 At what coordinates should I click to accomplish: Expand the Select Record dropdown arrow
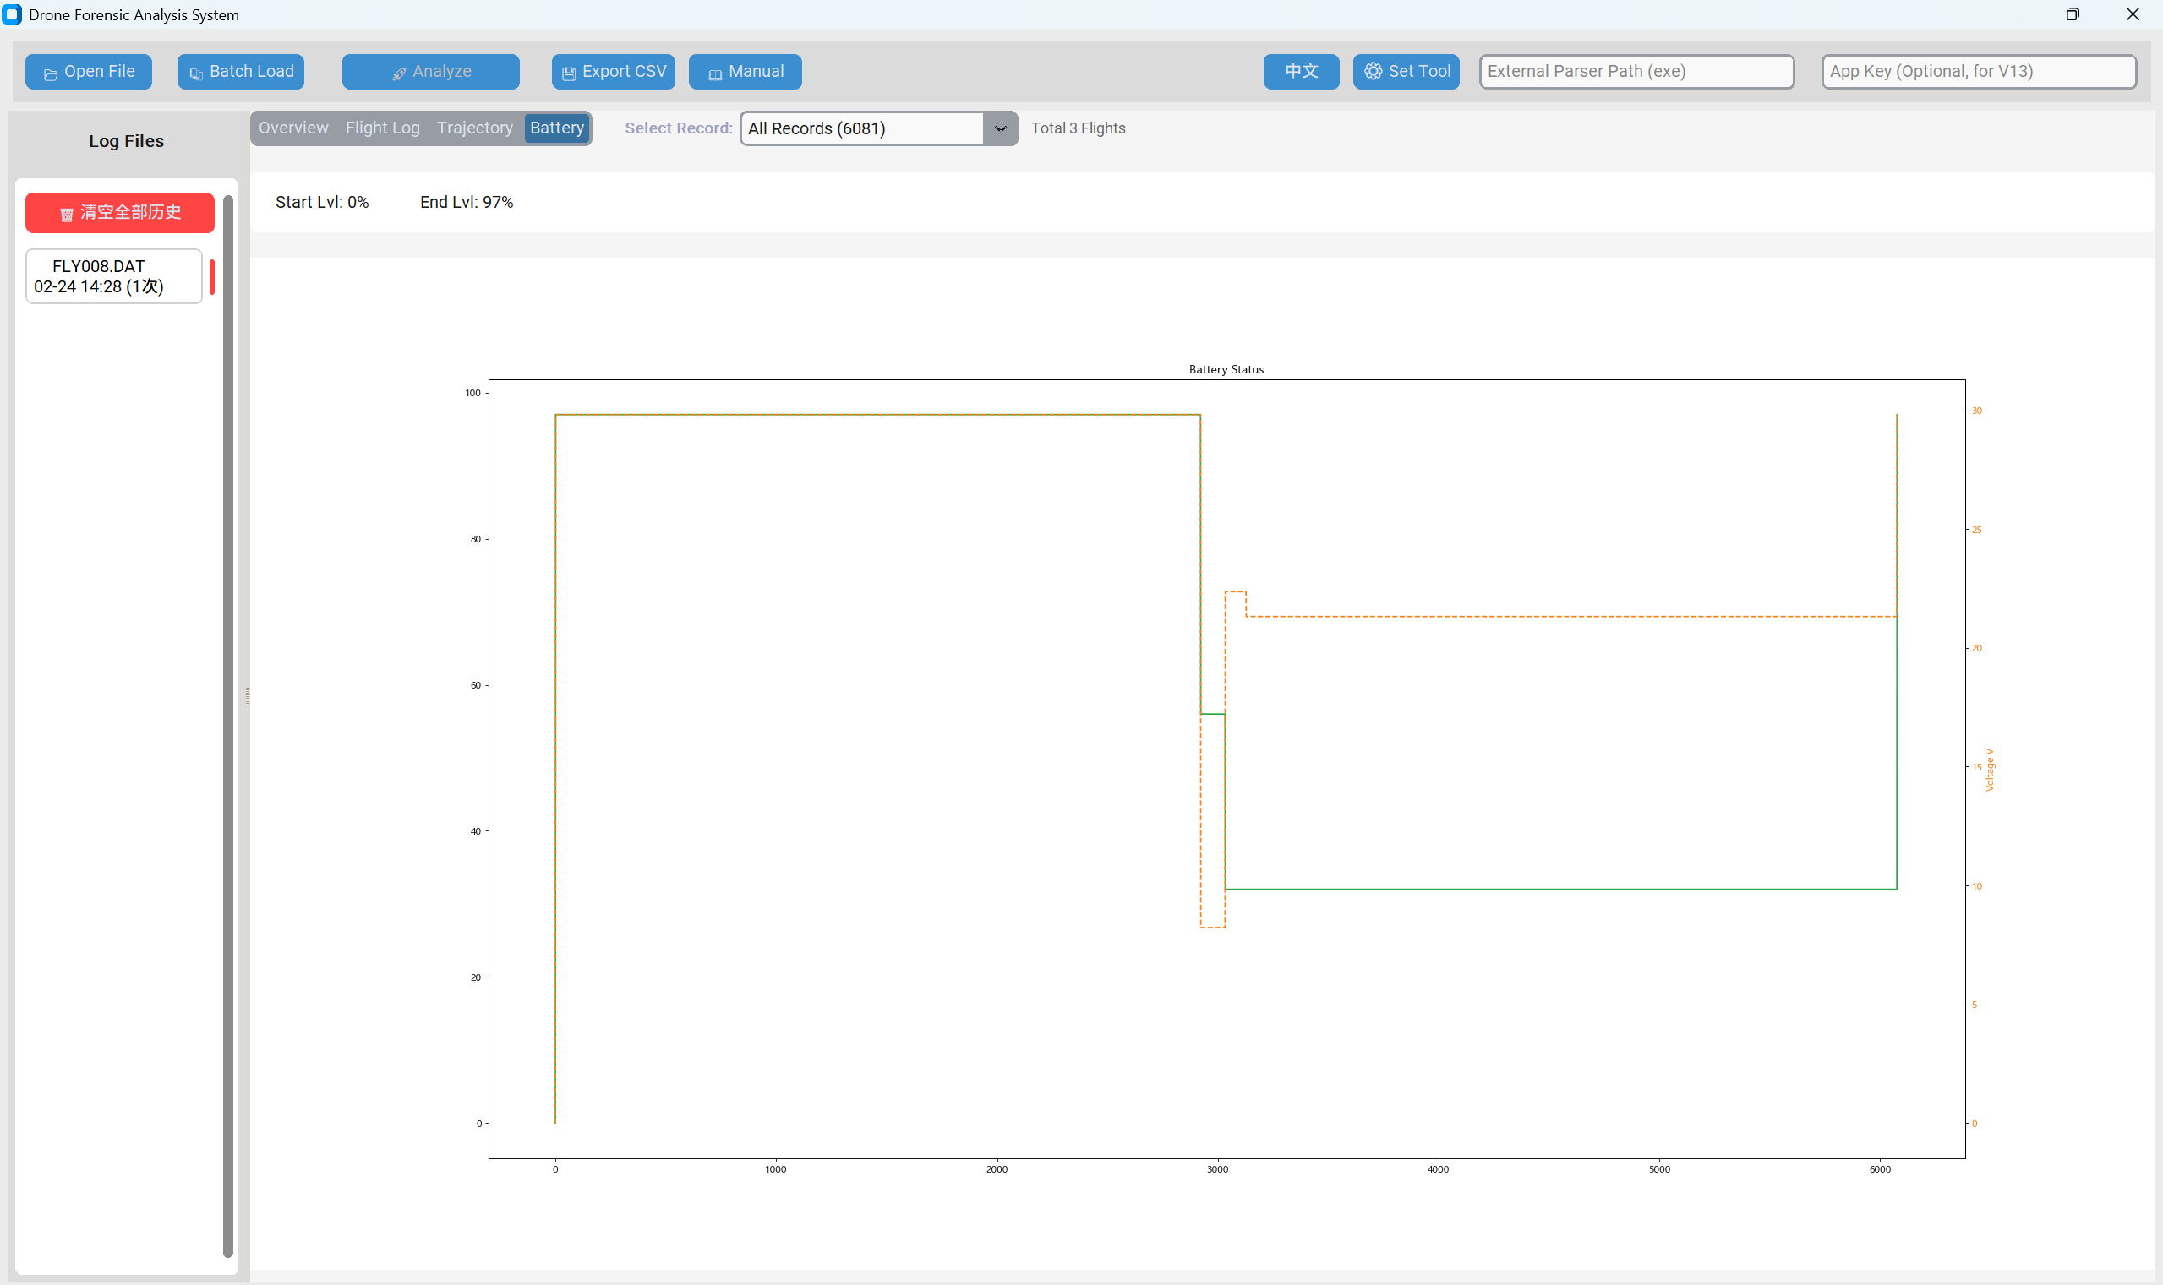coord(1000,129)
